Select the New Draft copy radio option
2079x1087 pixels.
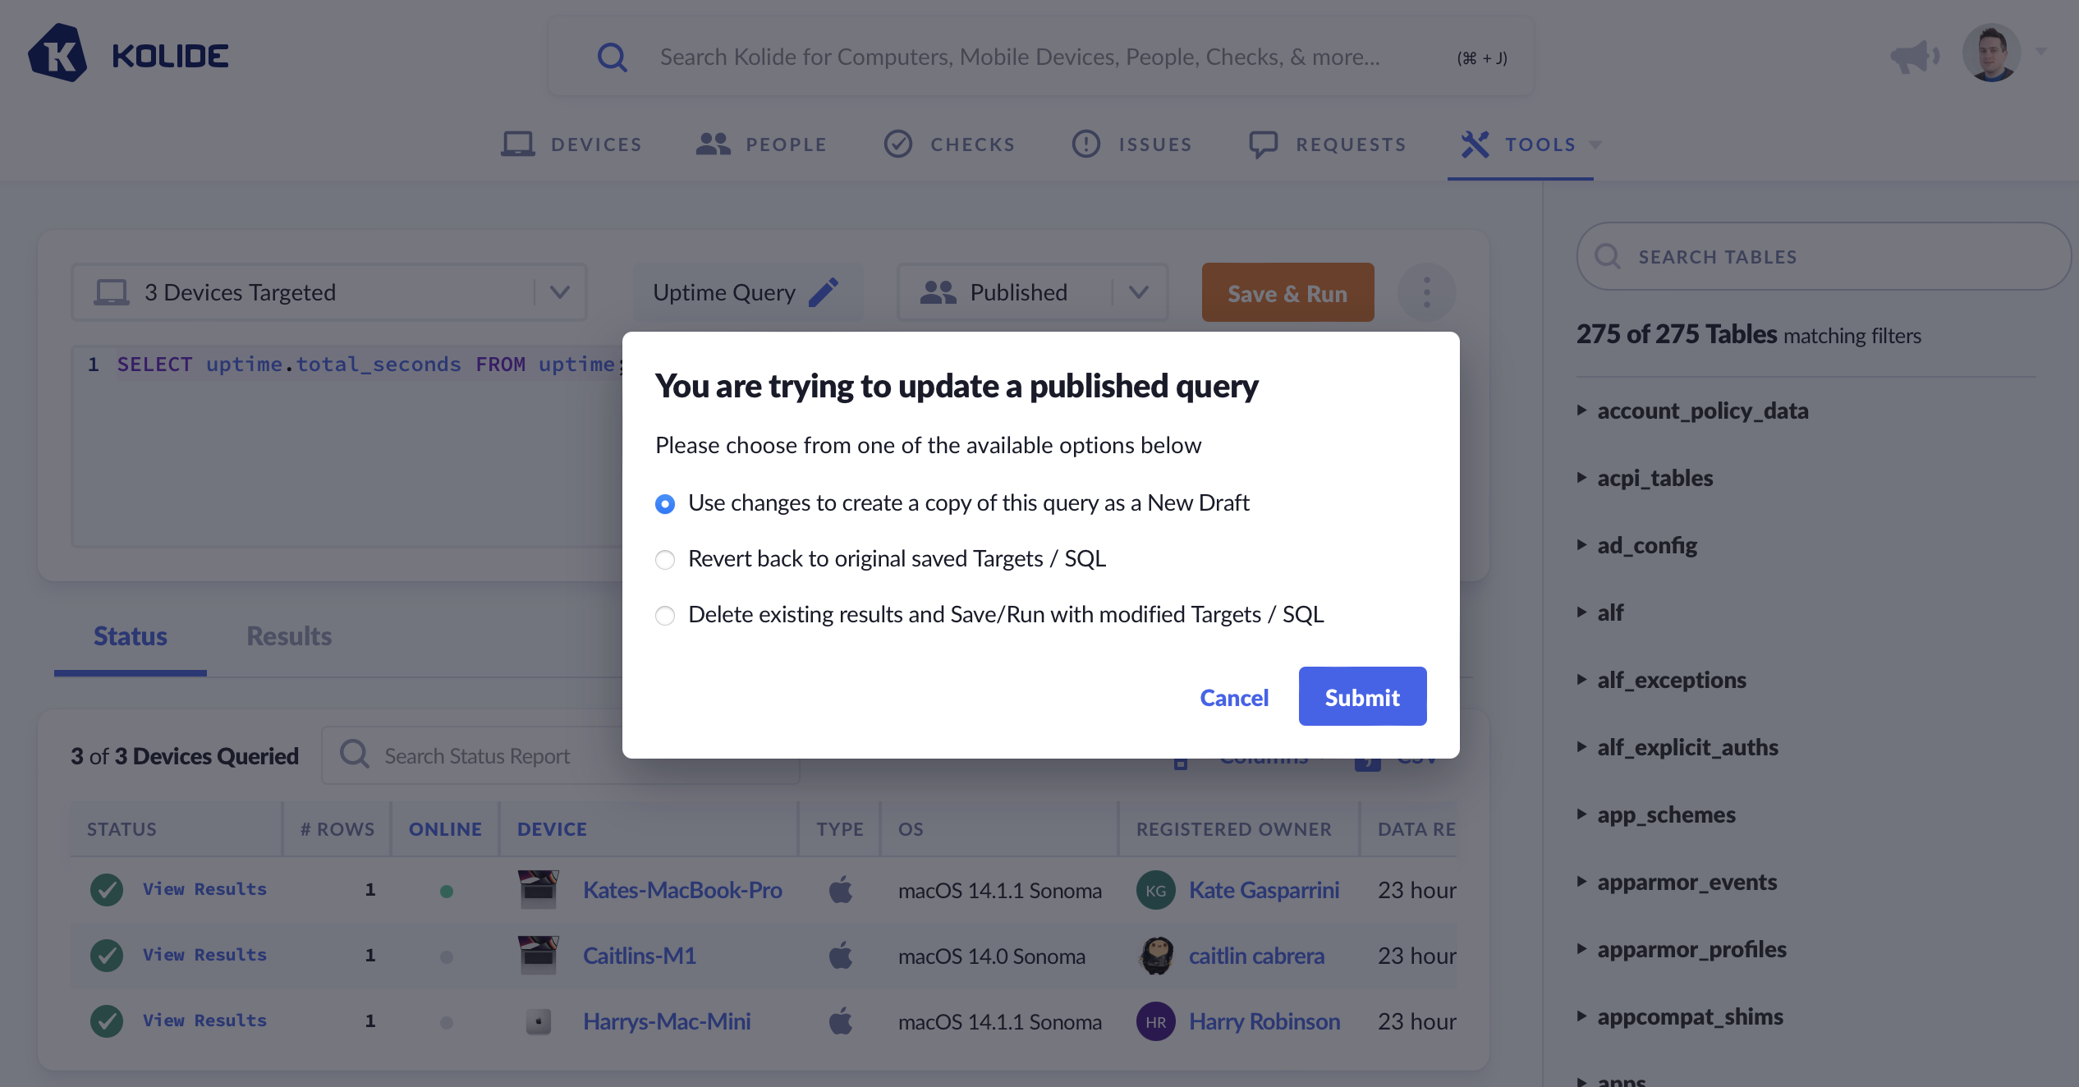coord(665,503)
